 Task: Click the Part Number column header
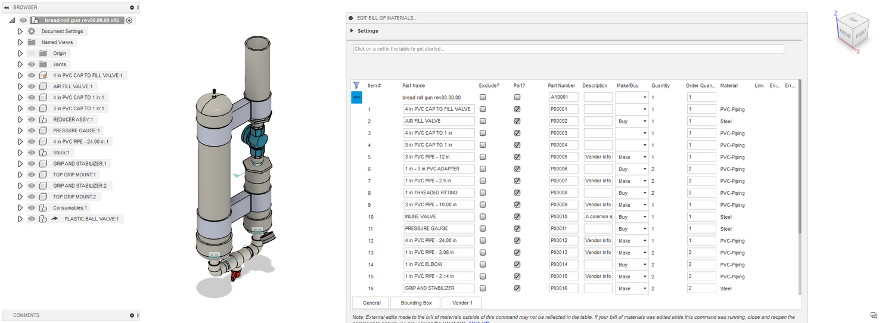click(561, 86)
